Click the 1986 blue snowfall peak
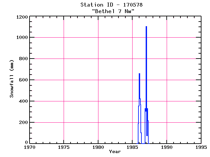210x157 pixels. pyautogui.click(x=139, y=86)
